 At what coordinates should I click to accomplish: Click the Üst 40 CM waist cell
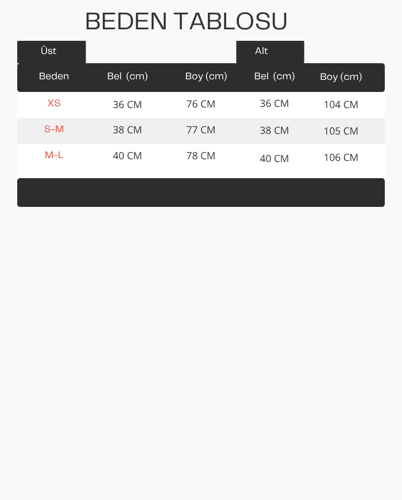pos(127,156)
